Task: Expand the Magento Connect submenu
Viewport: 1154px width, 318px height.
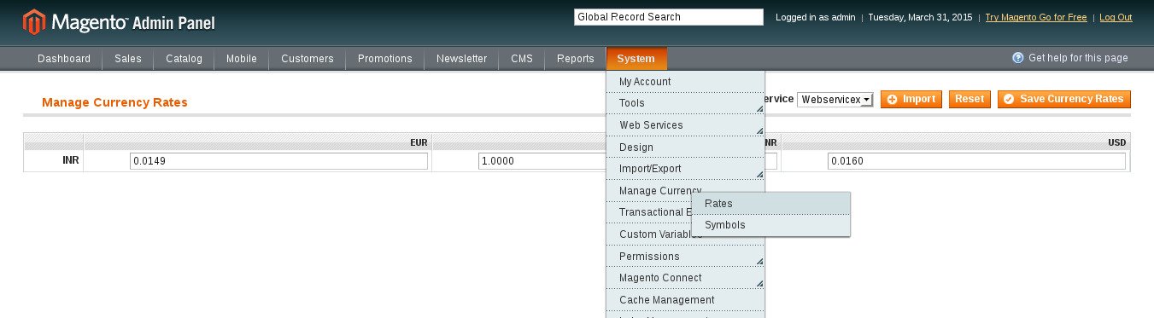Action: click(685, 278)
